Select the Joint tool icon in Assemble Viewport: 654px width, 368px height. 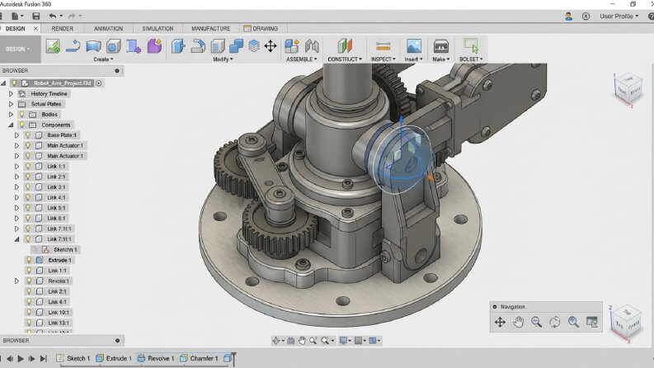(x=312, y=46)
